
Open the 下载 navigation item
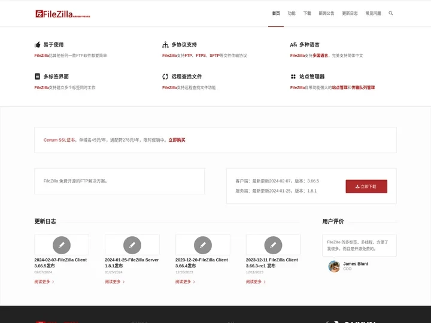[307, 13]
